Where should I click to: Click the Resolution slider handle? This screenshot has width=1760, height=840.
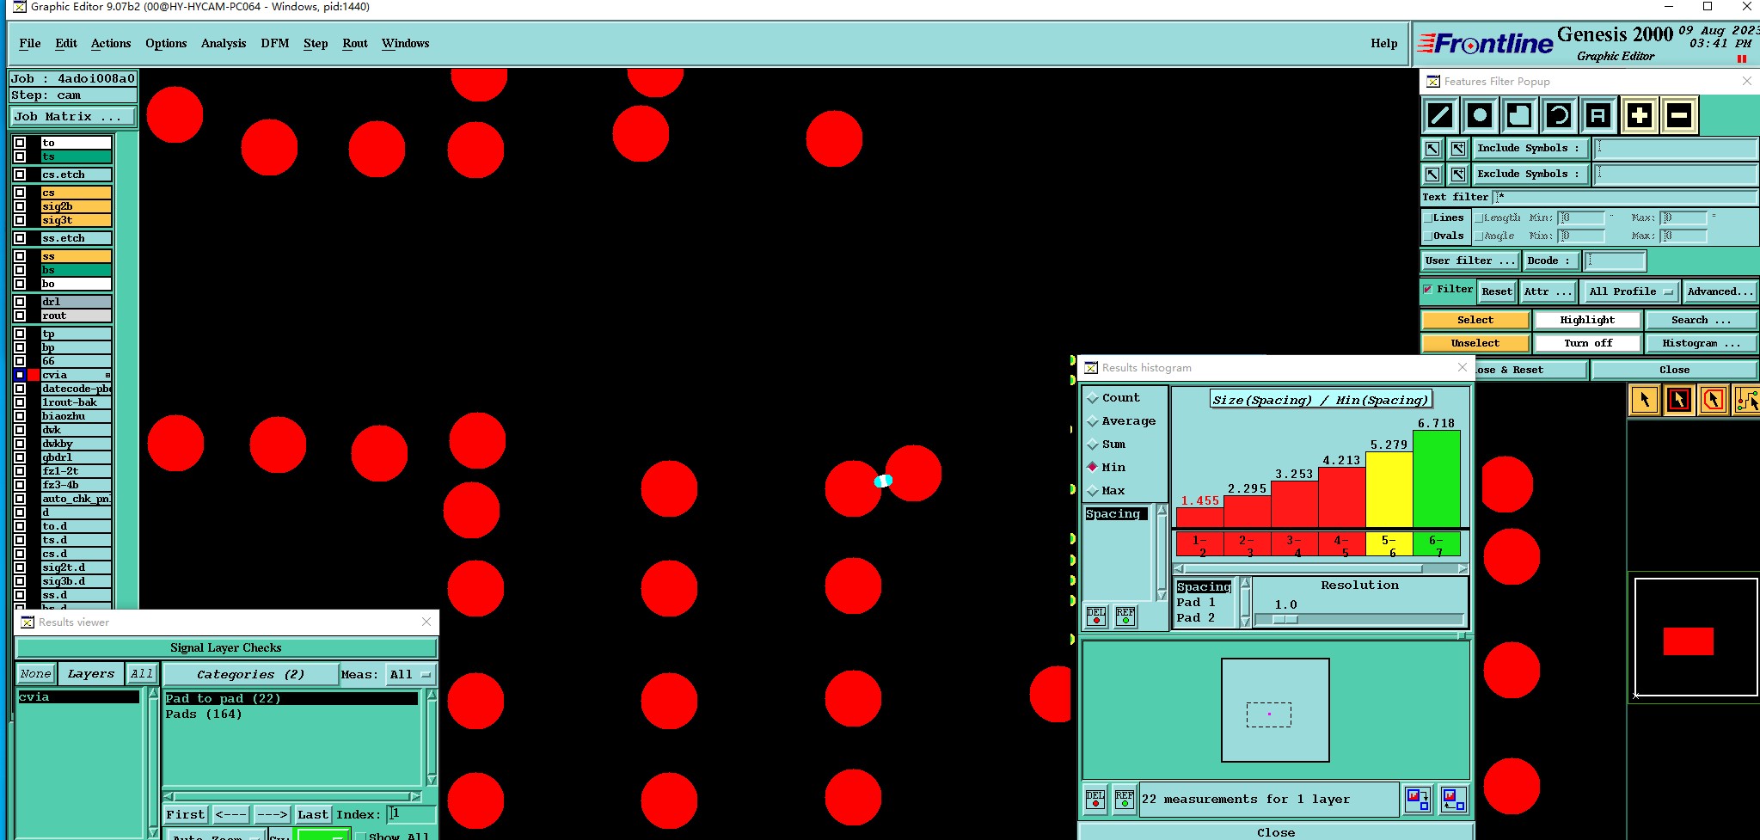tap(1285, 620)
